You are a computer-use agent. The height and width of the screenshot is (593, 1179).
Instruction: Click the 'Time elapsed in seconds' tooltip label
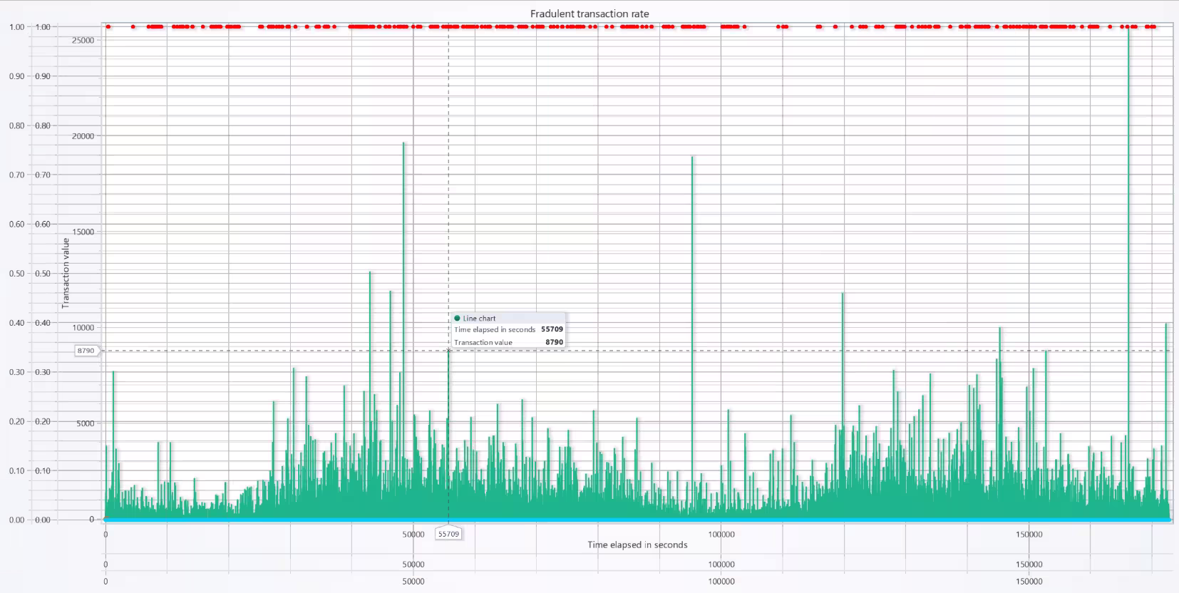tap(495, 329)
